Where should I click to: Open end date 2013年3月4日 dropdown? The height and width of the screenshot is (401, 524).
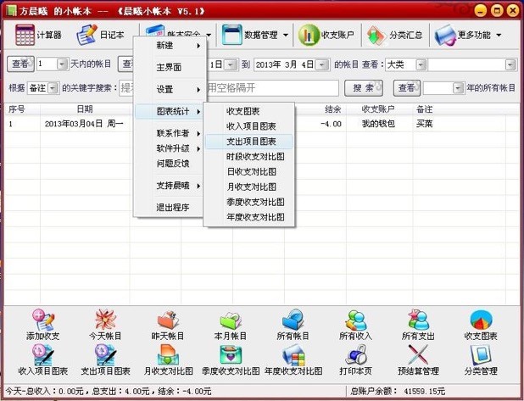click(x=322, y=64)
